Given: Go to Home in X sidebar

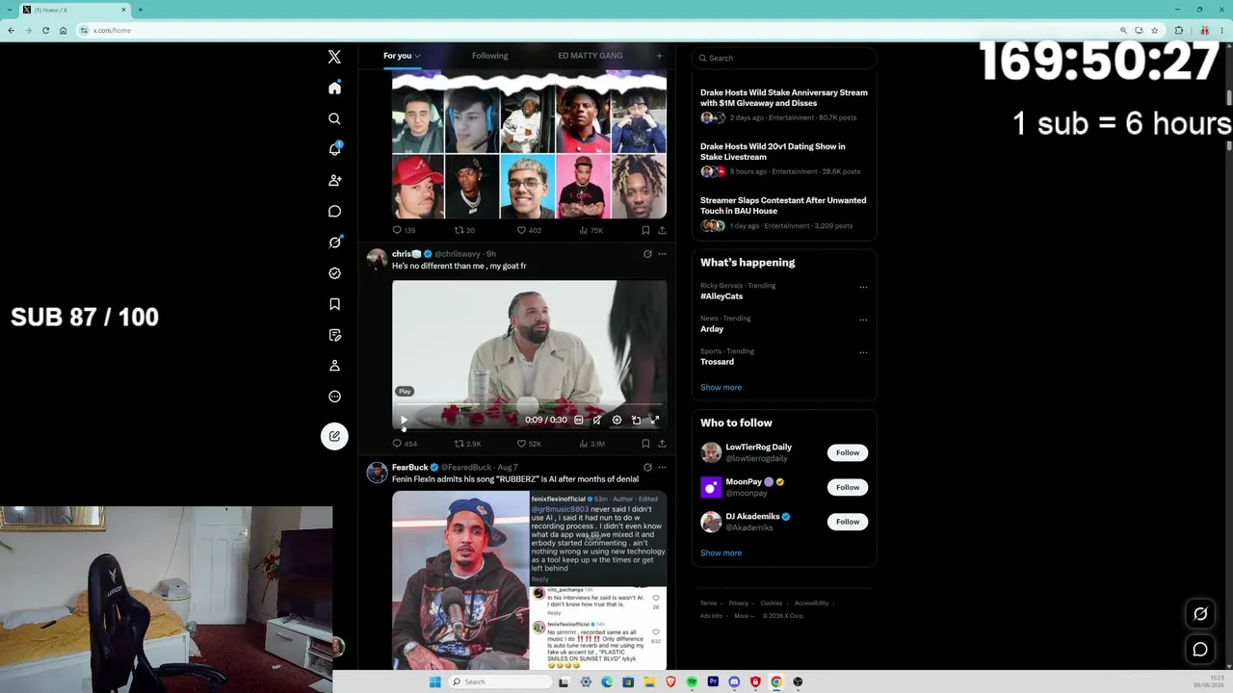Looking at the screenshot, I should point(334,88).
